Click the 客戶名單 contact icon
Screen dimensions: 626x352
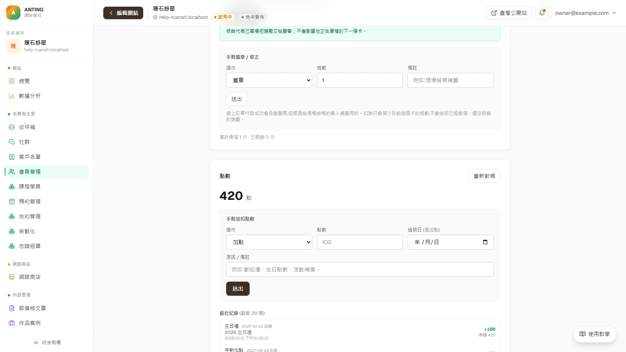pos(12,157)
